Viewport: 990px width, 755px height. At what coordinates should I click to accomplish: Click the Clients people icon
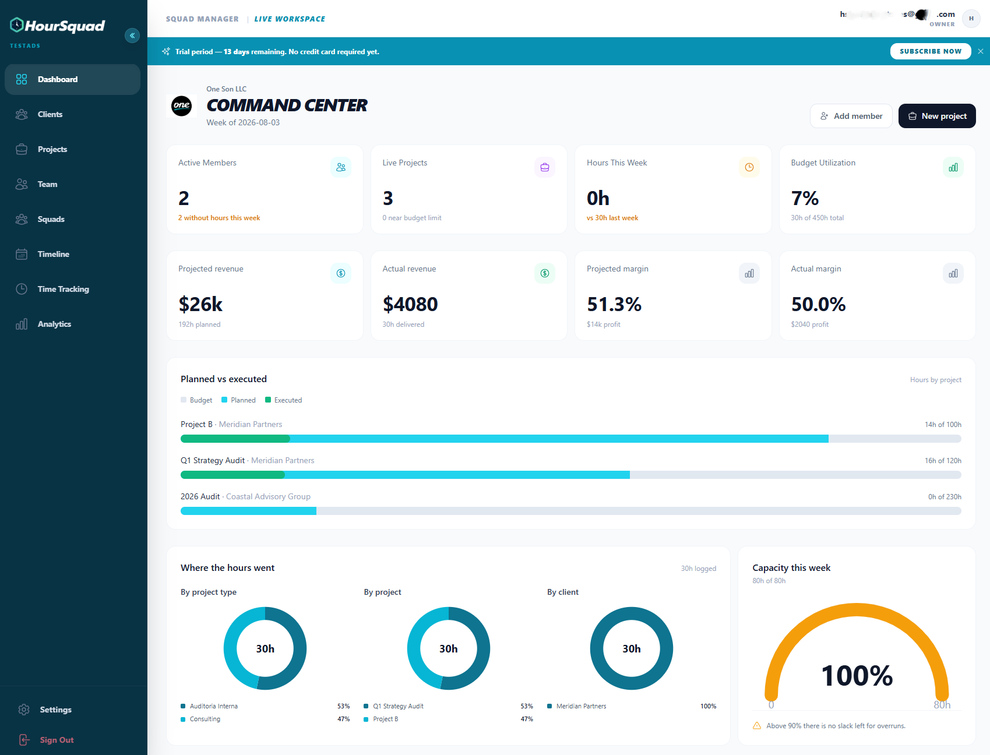pos(22,114)
